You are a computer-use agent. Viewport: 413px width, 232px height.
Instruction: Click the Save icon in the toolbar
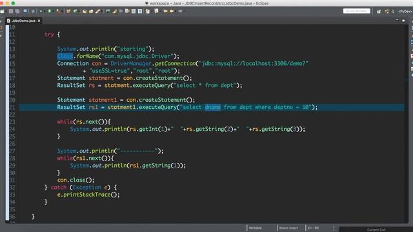pyautogui.click(x=11, y=12)
